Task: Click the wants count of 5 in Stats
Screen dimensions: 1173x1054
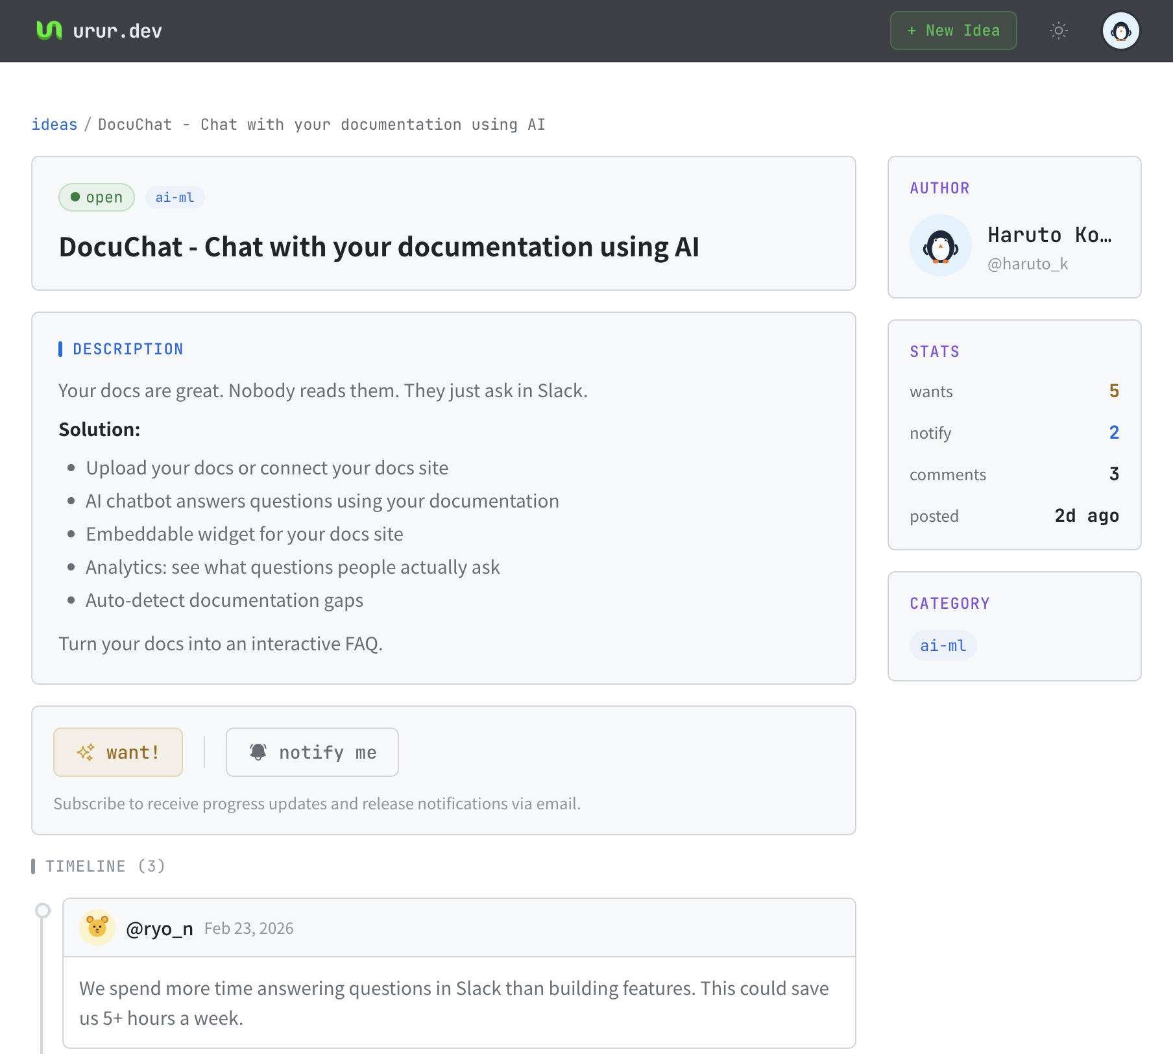Action: [1113, 391]
